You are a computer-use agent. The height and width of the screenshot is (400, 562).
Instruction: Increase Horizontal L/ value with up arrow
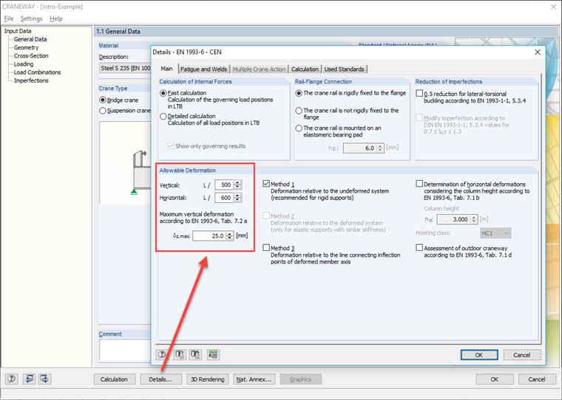pyautogui.click(x=237, y=196)
